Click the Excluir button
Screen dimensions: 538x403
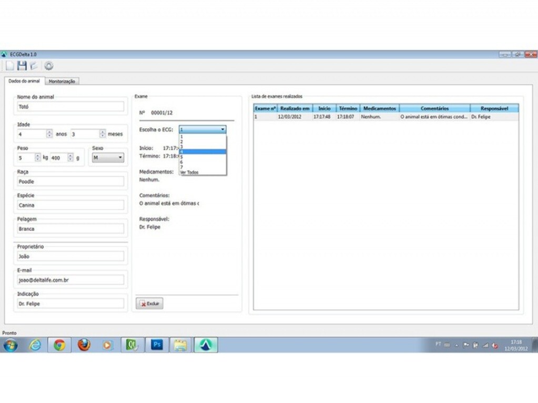click(x=149, y=304)
